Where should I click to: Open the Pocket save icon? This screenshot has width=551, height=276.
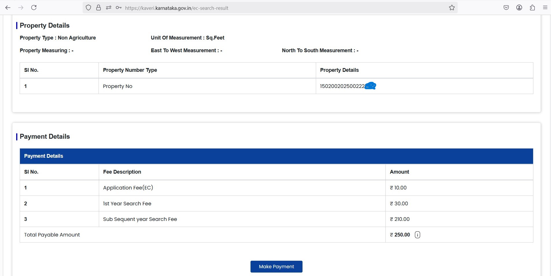[506, 8]
